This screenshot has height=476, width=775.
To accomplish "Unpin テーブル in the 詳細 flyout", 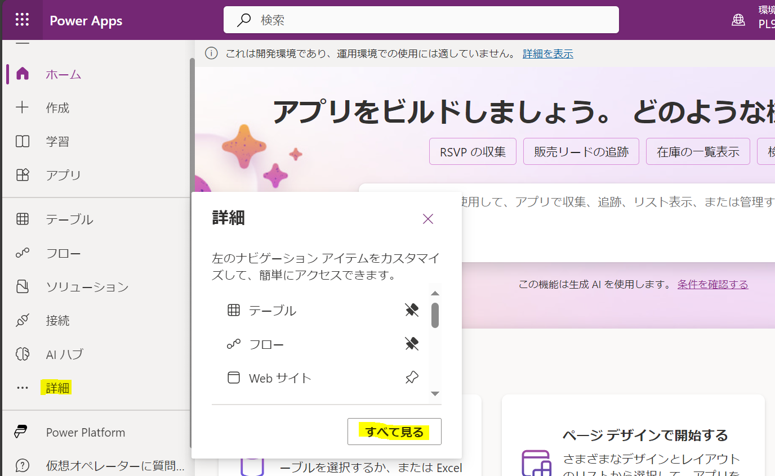I will click(x=412, y=310).
